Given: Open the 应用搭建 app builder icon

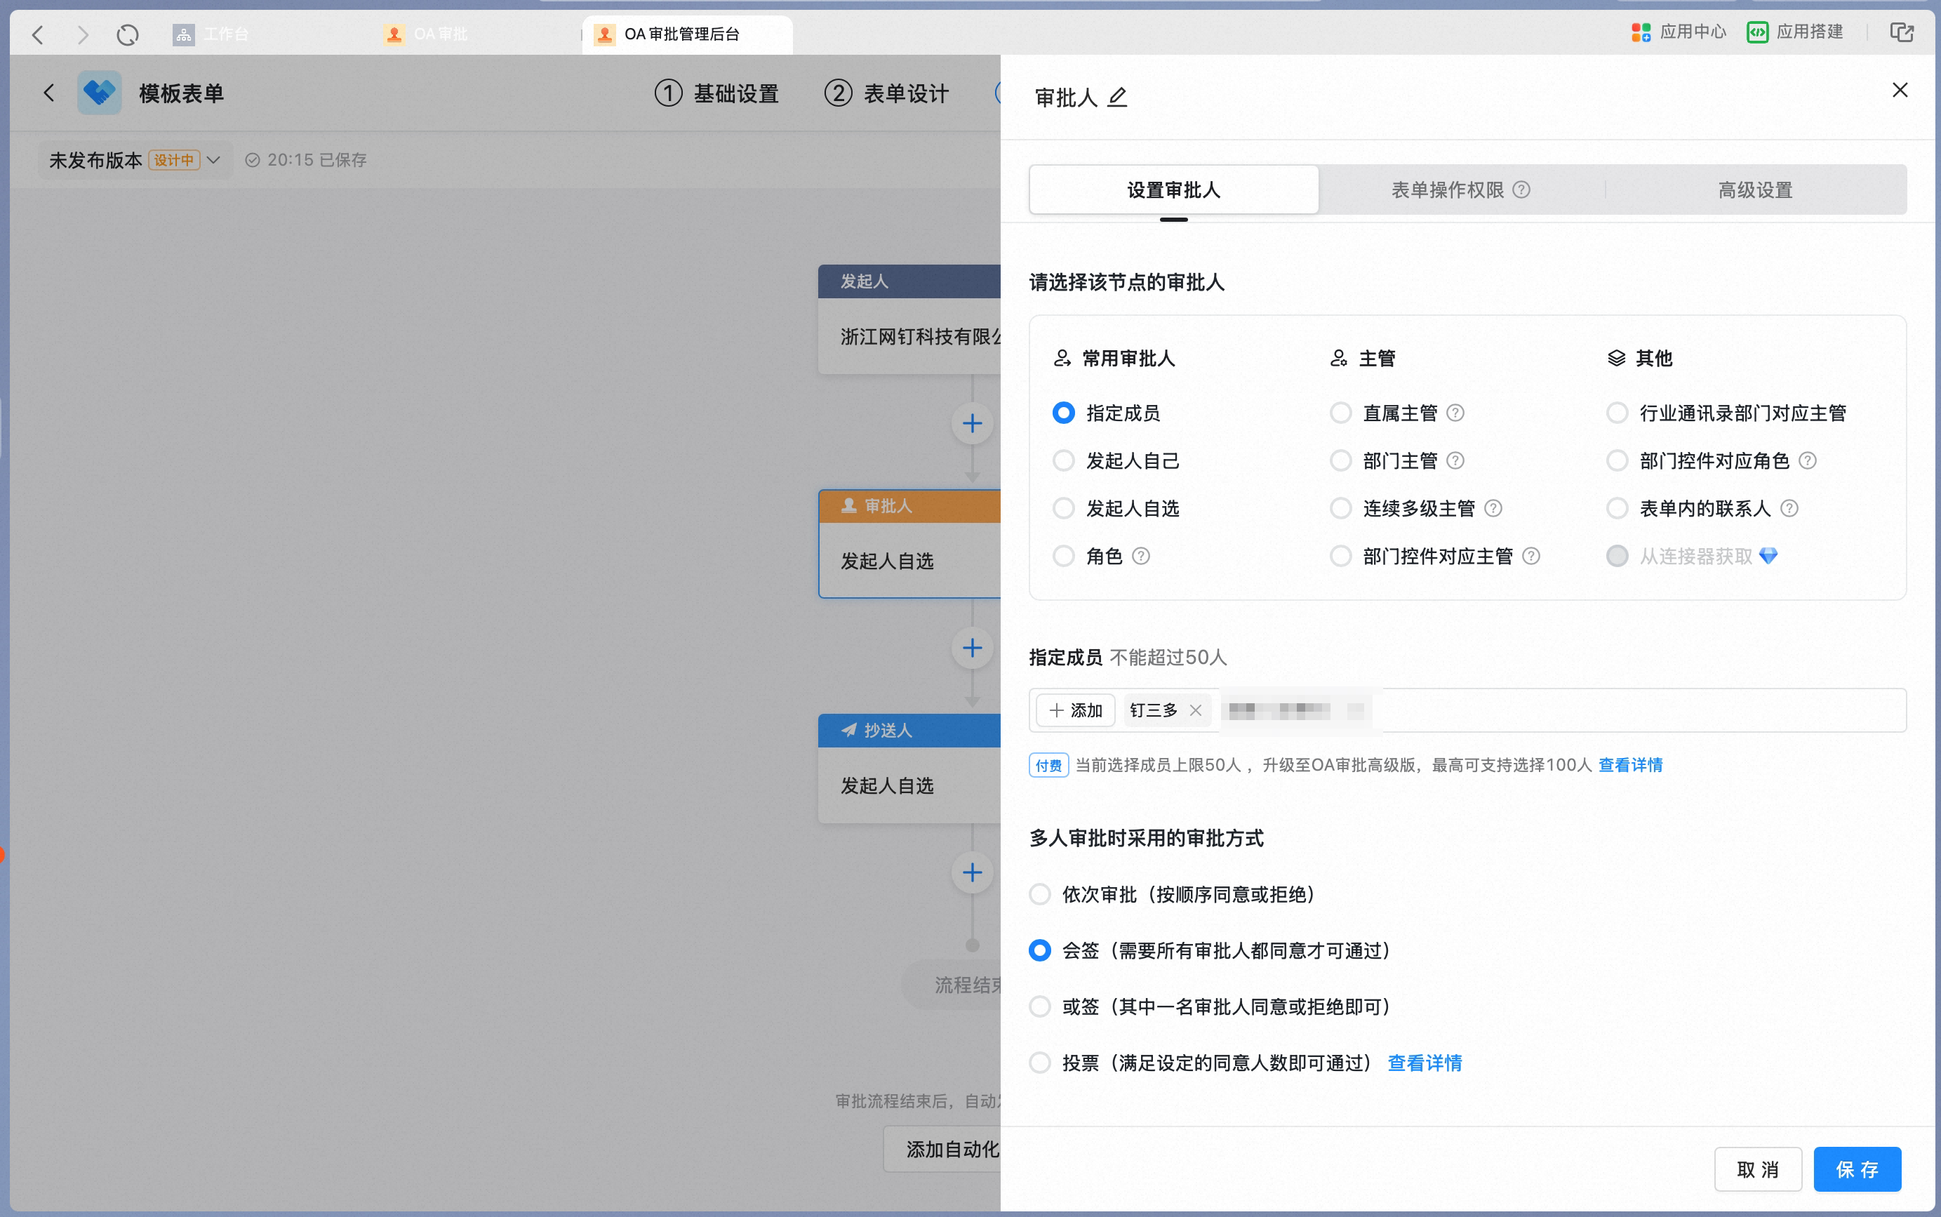Looking at the screenshot, I should [x=1758, y=32].
